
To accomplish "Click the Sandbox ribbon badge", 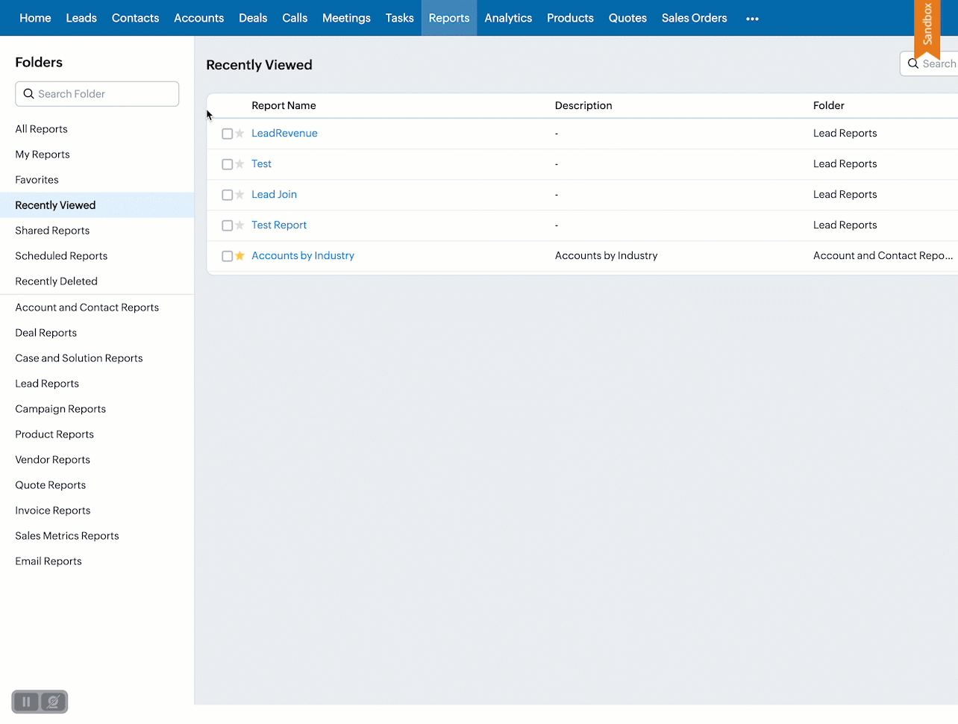I will 927,27.
